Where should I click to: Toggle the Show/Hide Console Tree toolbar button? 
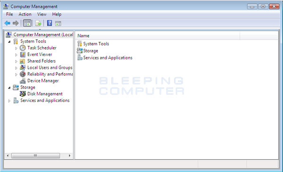(x=27, y=23)
